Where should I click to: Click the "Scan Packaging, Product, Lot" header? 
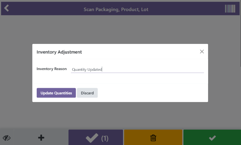[116, 9]
